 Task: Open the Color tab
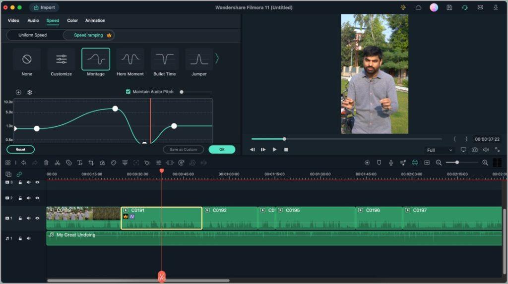pyautogui.click(x=72, y=20)
